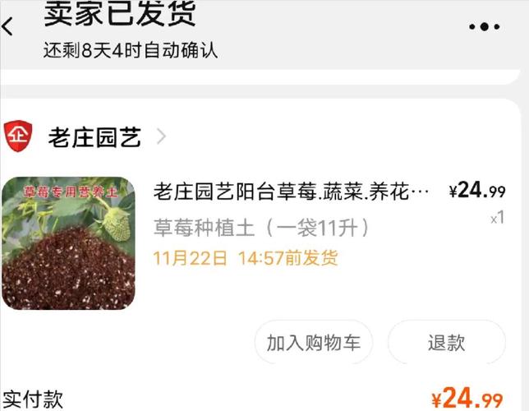Tap the x1 quantity label
This screenshot has width=529, height=411.
coord(498,218)
